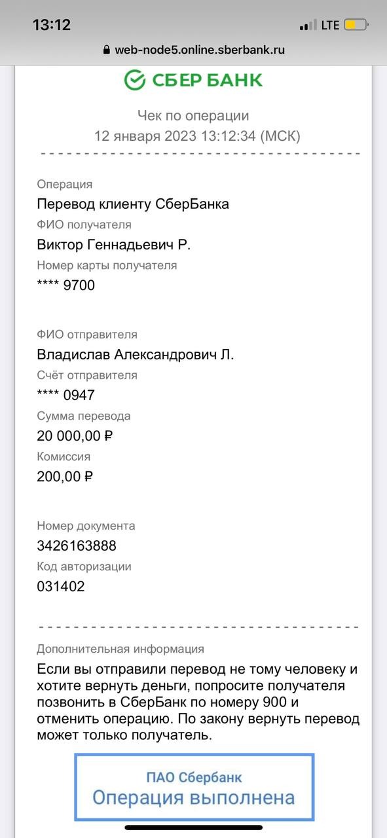Tap the cellular signal bars icon
This screenshot has width=387, height=838.
click(308, 26)
